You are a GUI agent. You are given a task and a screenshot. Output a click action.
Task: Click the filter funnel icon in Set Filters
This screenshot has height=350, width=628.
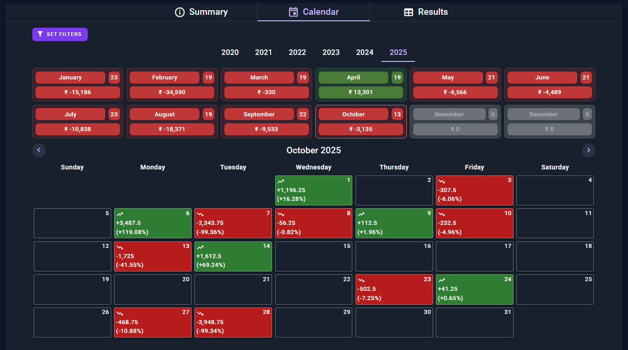pyautogui.click(x=40, y=34)
